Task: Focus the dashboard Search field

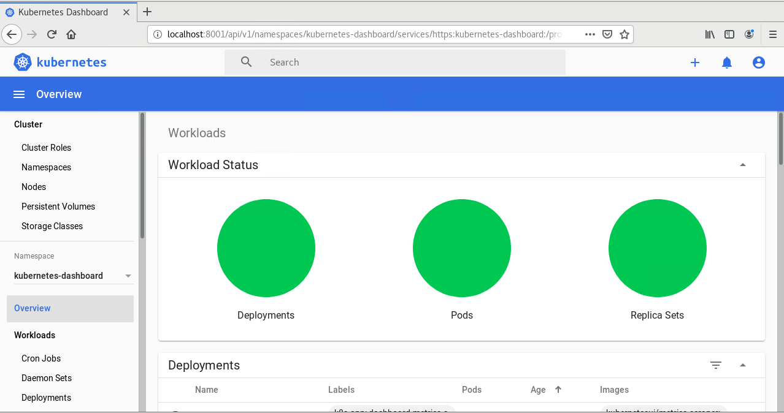Action: [x=395, y=63]
